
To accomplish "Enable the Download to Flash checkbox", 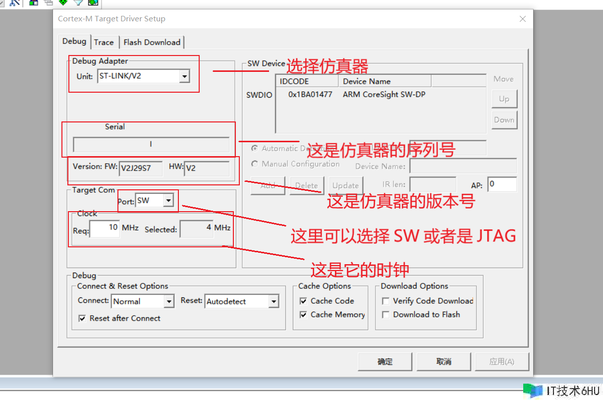I will (385, 315).
